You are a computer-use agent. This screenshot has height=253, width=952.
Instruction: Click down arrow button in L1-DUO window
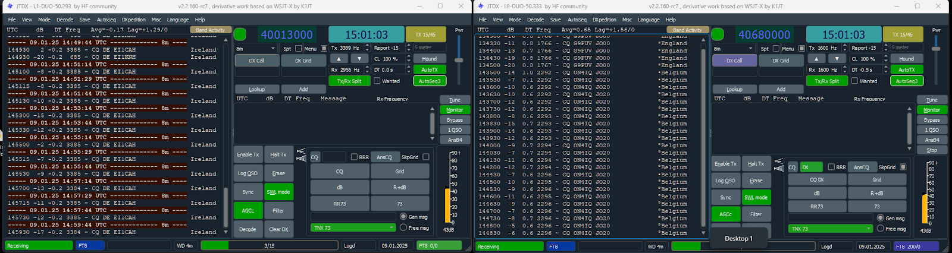click(359, 58)
